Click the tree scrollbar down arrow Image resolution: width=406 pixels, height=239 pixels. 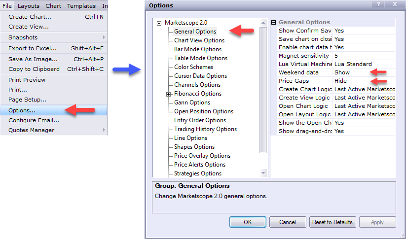263,173
